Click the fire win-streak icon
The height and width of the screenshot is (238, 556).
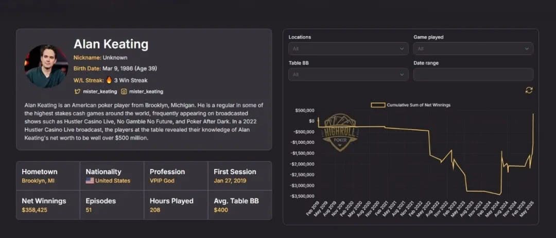(109, 80)
